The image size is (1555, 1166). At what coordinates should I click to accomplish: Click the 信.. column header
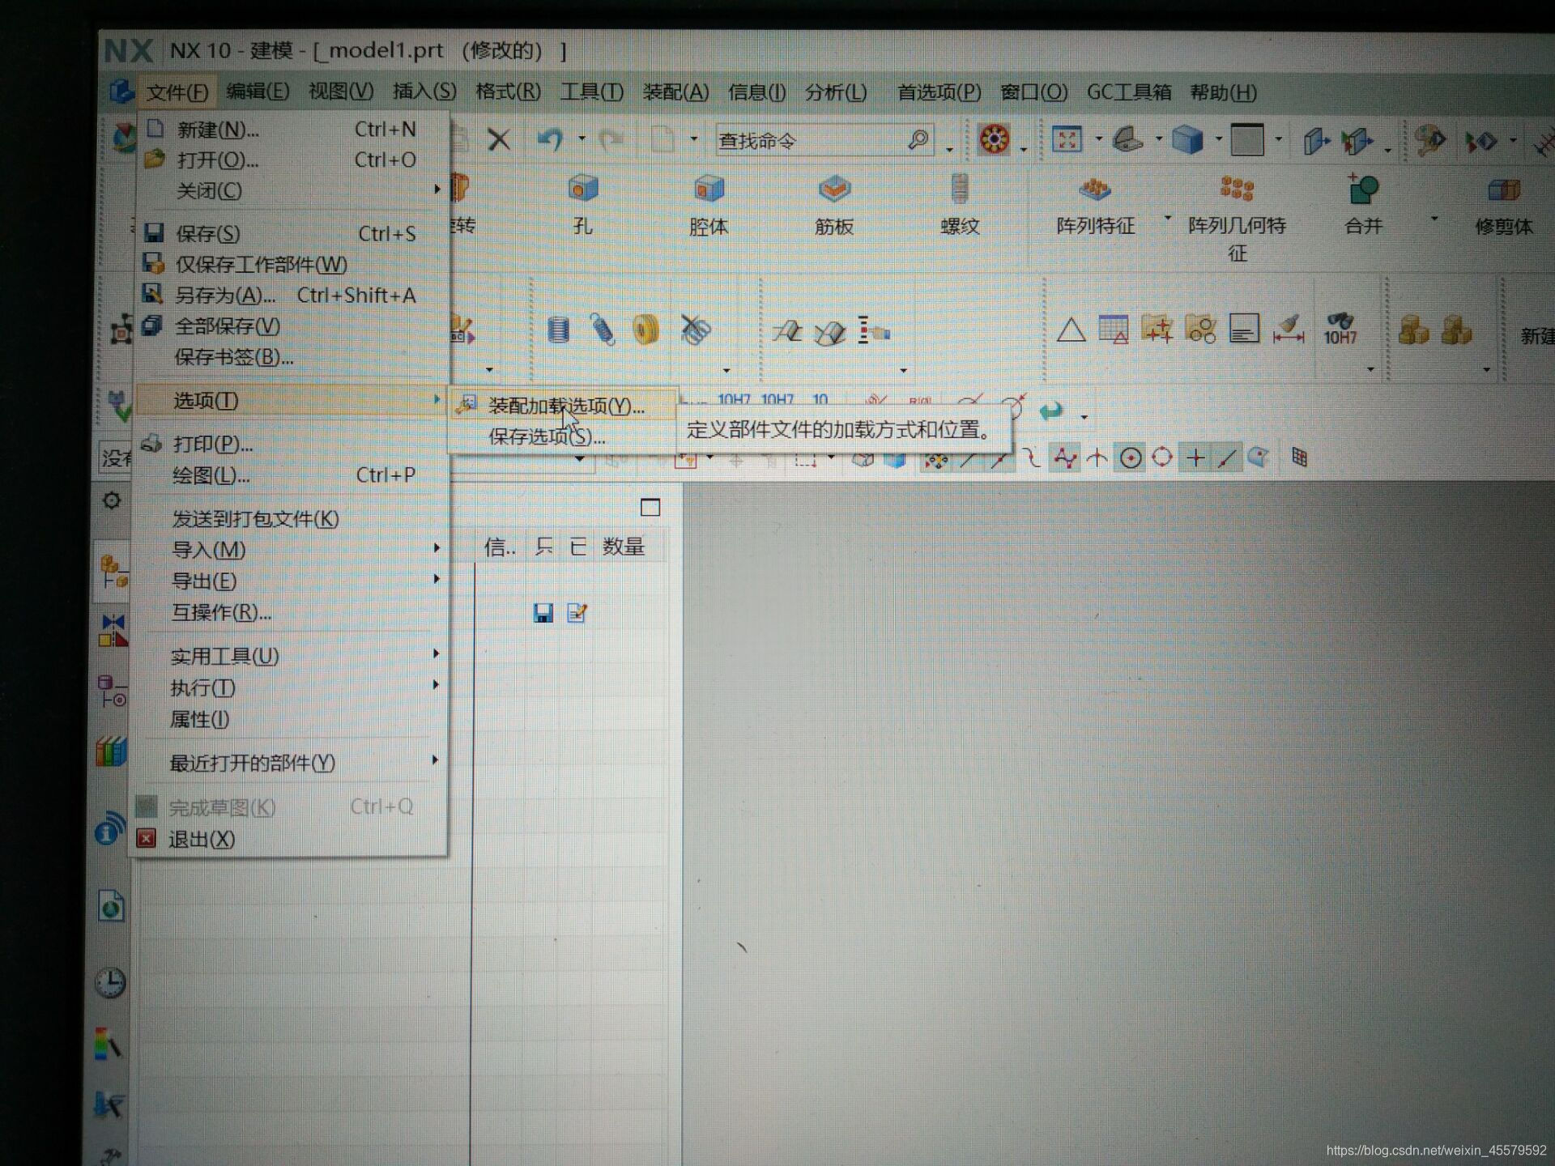(x=500, y=547)
